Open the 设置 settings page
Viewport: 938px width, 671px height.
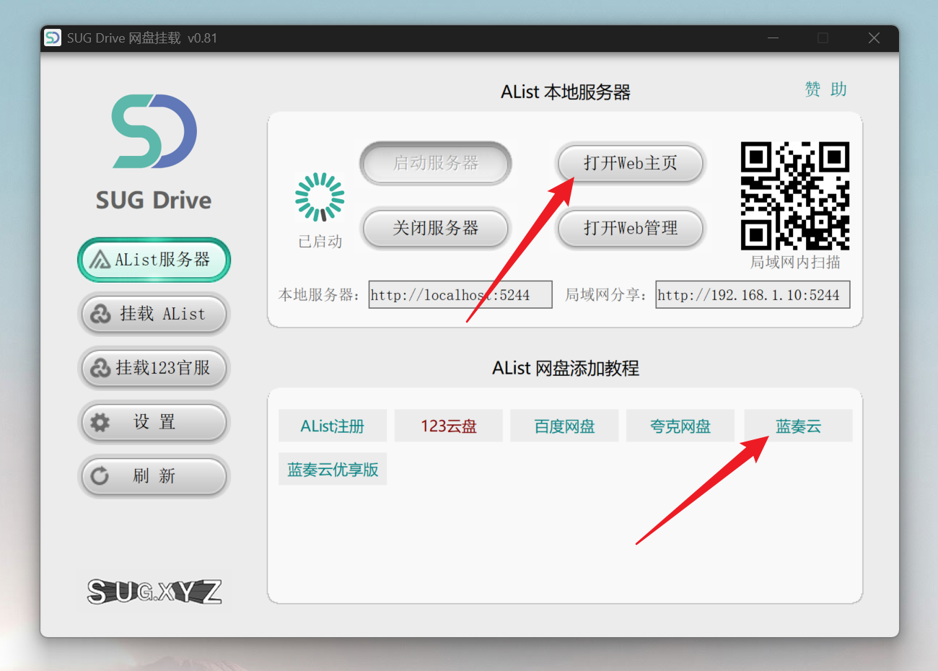click(154, 422)
